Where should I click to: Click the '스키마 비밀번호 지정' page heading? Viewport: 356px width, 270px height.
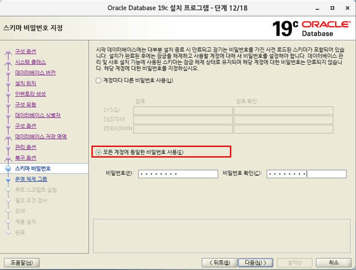point(33,28)
